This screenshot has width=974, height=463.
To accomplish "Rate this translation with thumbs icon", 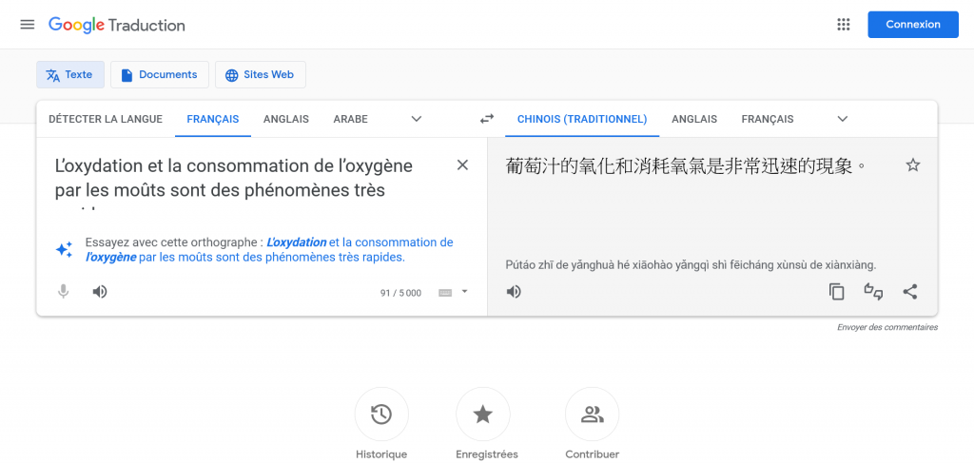I will point(873,292).
